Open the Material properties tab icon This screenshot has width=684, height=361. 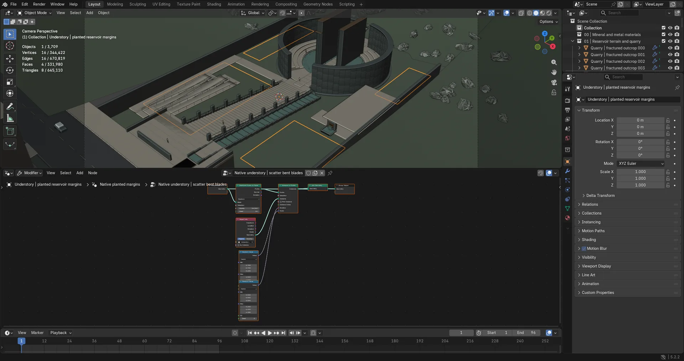pos(568,218)
